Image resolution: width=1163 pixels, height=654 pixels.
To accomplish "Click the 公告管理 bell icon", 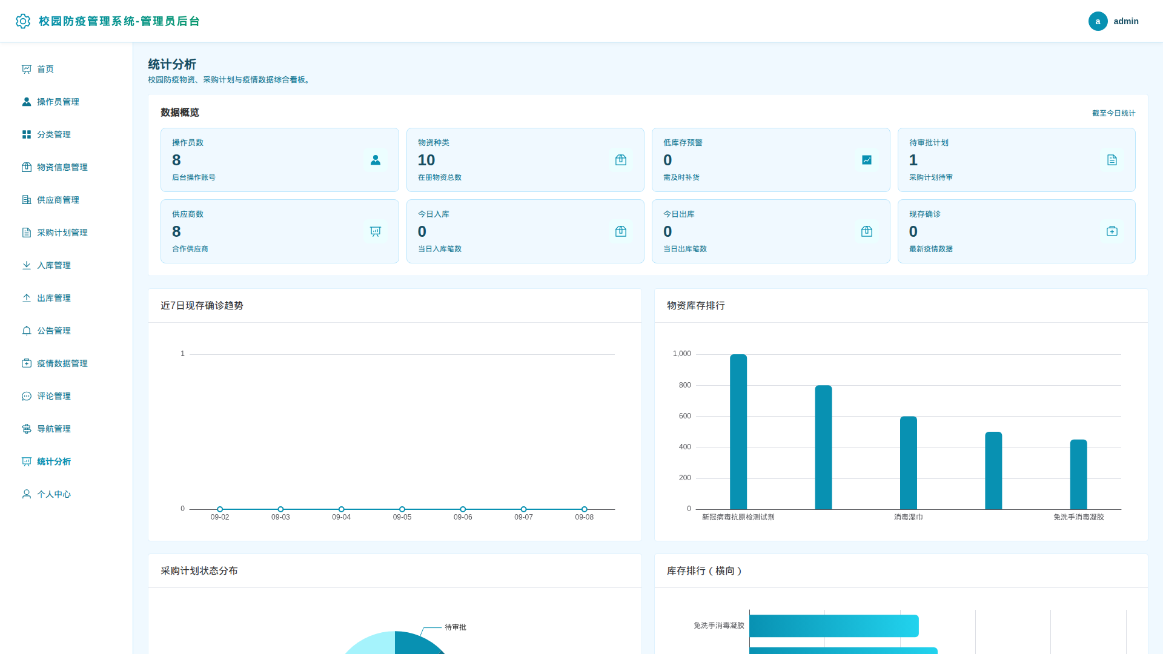I will 27,331.
